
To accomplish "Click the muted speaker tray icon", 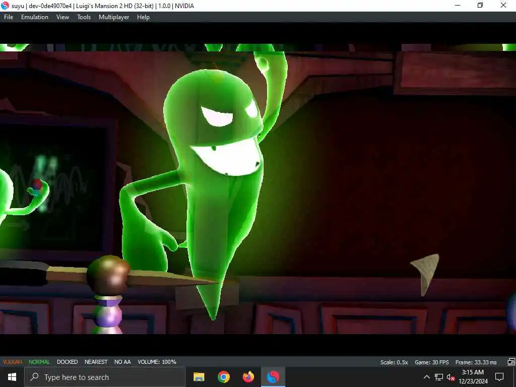I will click(450, 377).
